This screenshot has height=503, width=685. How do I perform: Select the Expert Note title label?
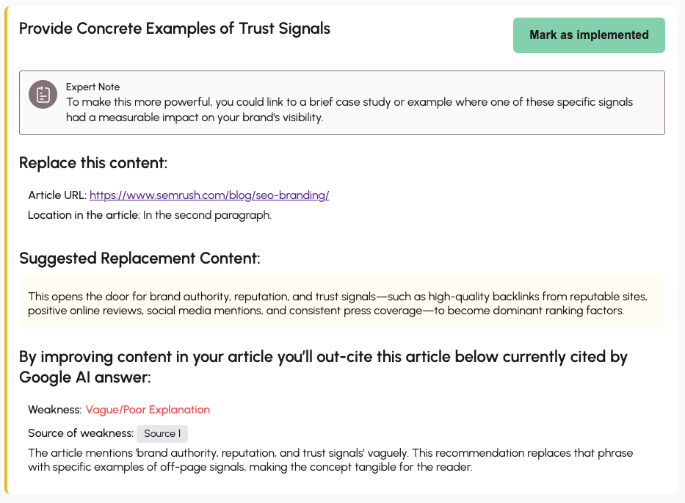(x=93, y=87)
